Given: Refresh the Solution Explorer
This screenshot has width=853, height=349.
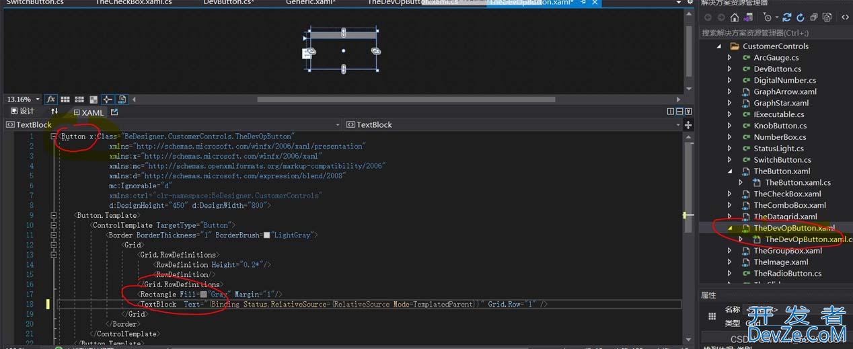Looking at the screenshot, I should coord(801,17).
